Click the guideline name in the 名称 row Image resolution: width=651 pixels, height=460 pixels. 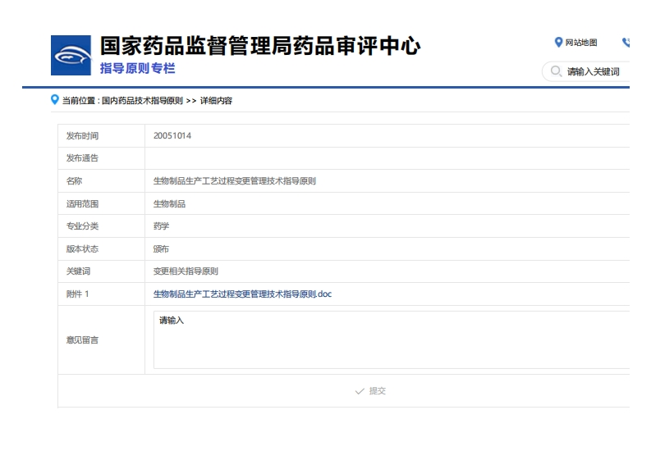coord(234,181)
